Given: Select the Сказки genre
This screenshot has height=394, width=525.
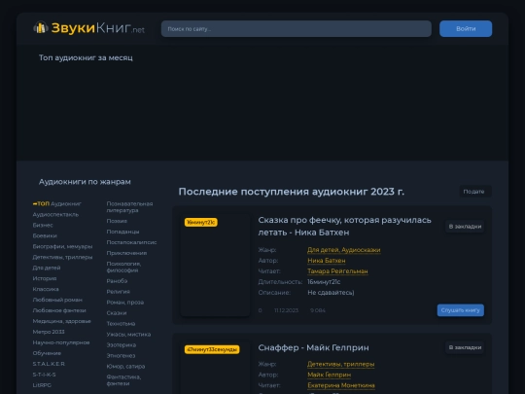Looking at the screenshot, I should tap(117, 313).
